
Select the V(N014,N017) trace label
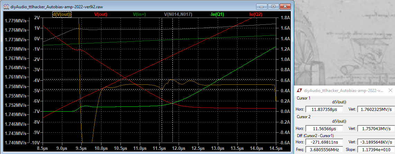click(178, 14)
